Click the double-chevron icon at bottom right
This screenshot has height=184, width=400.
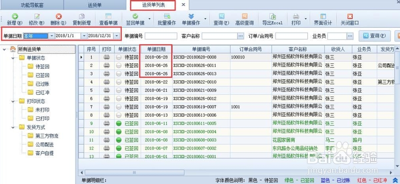coord(395,180)
